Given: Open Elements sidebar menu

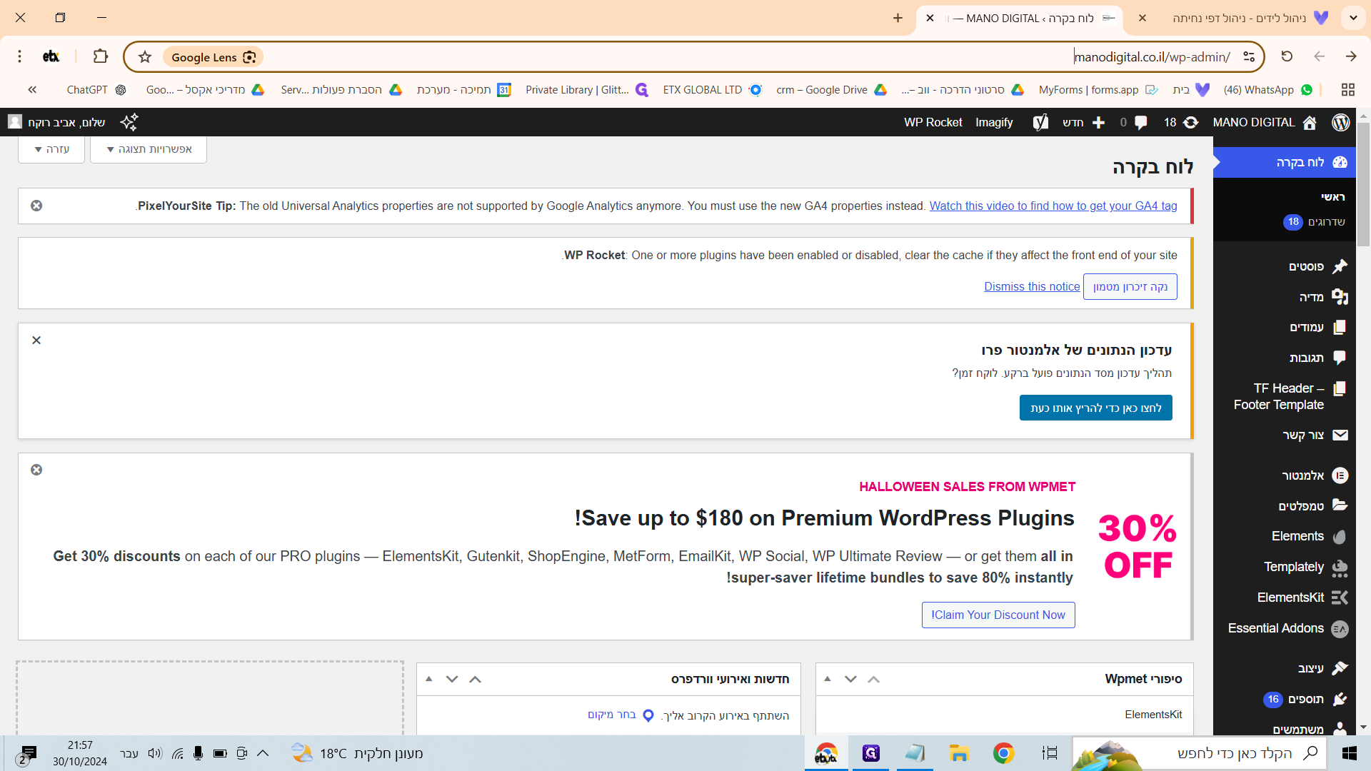Looking at the screenshot, I should 1284,536.
